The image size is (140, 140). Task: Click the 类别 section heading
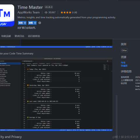point(123,44)
